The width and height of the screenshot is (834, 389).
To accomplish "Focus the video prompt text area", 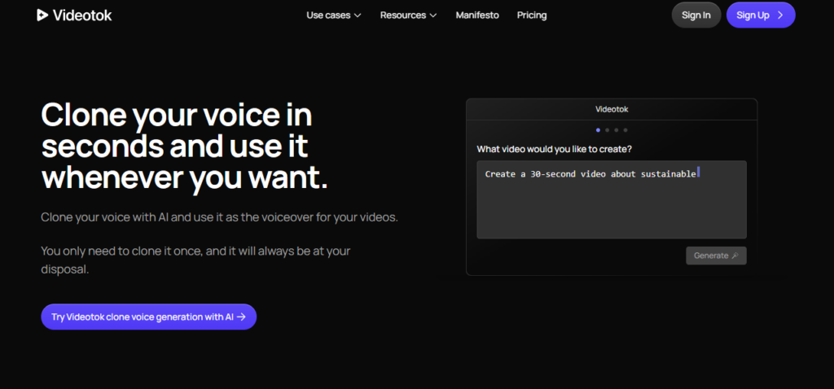I will 611,200.
